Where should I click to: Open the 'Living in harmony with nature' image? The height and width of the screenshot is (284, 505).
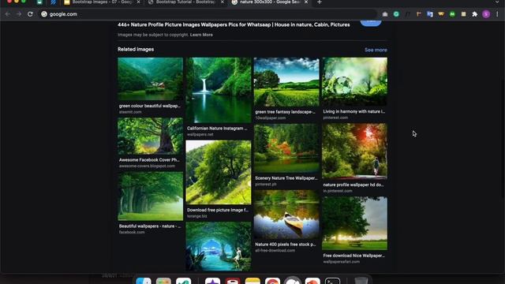click(354, 82)
